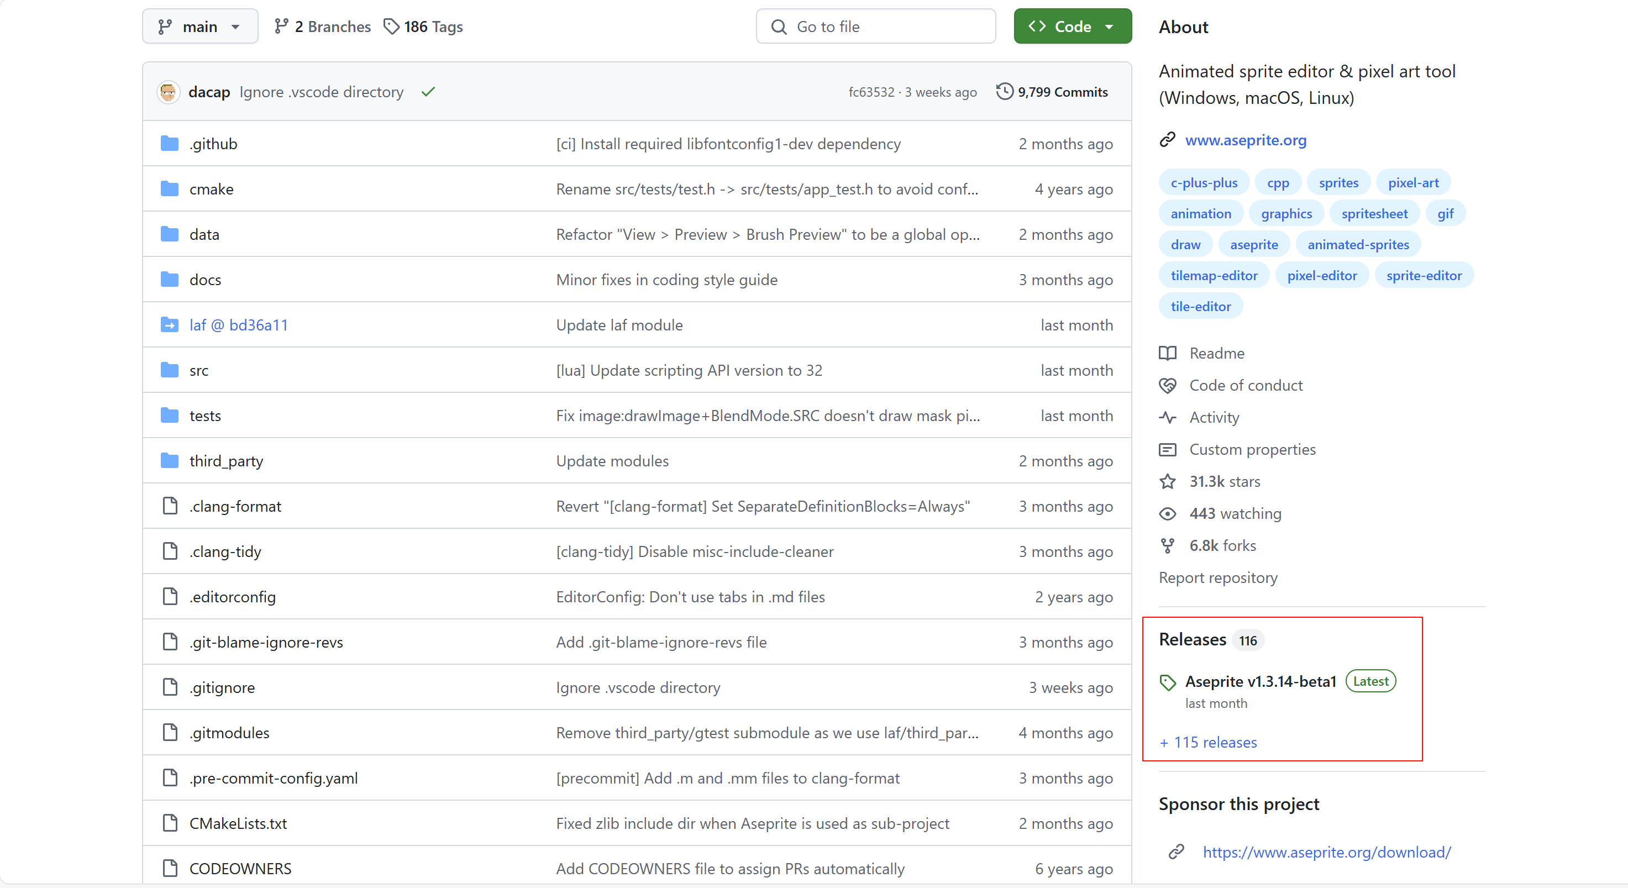Screen dimensions: 1628x888
Task: Click the Go to file search box
Action: coord(875,27)
